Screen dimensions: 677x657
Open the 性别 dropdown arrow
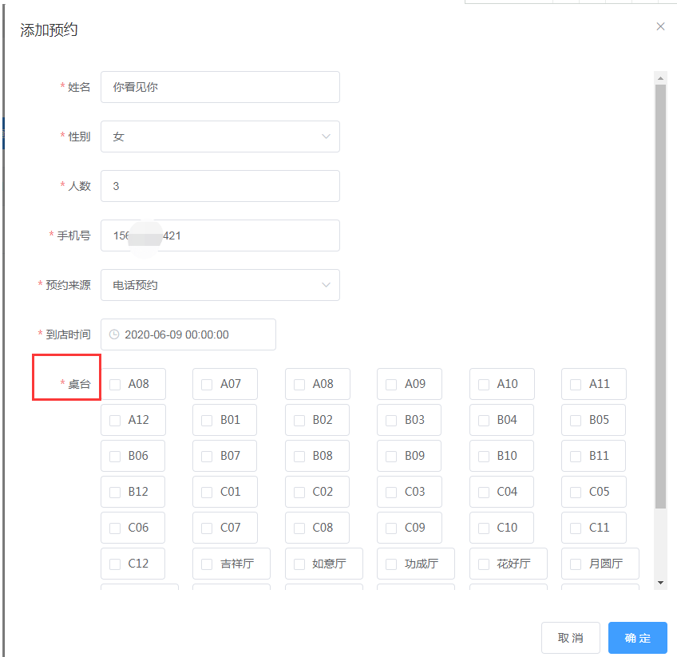tap(326, 137)
